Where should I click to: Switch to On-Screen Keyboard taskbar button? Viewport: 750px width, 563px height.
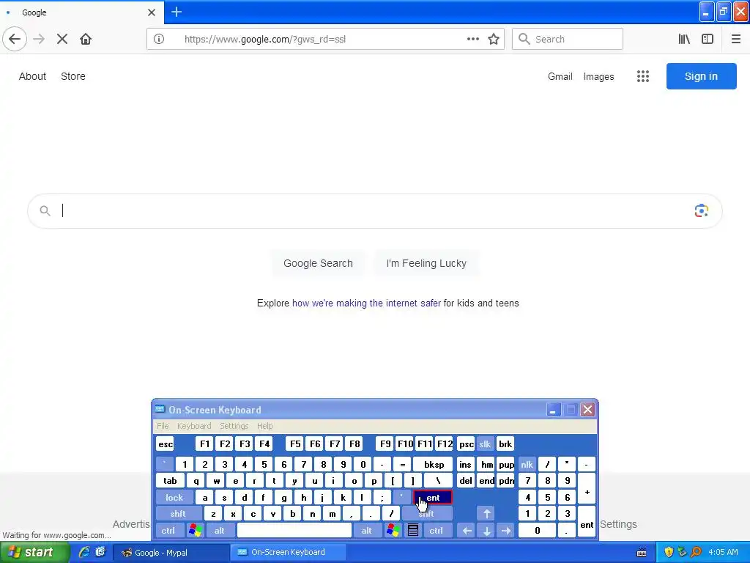289,552
